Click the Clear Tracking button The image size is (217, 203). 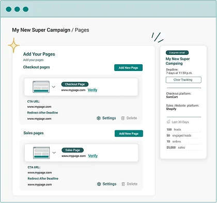(183, 80)
